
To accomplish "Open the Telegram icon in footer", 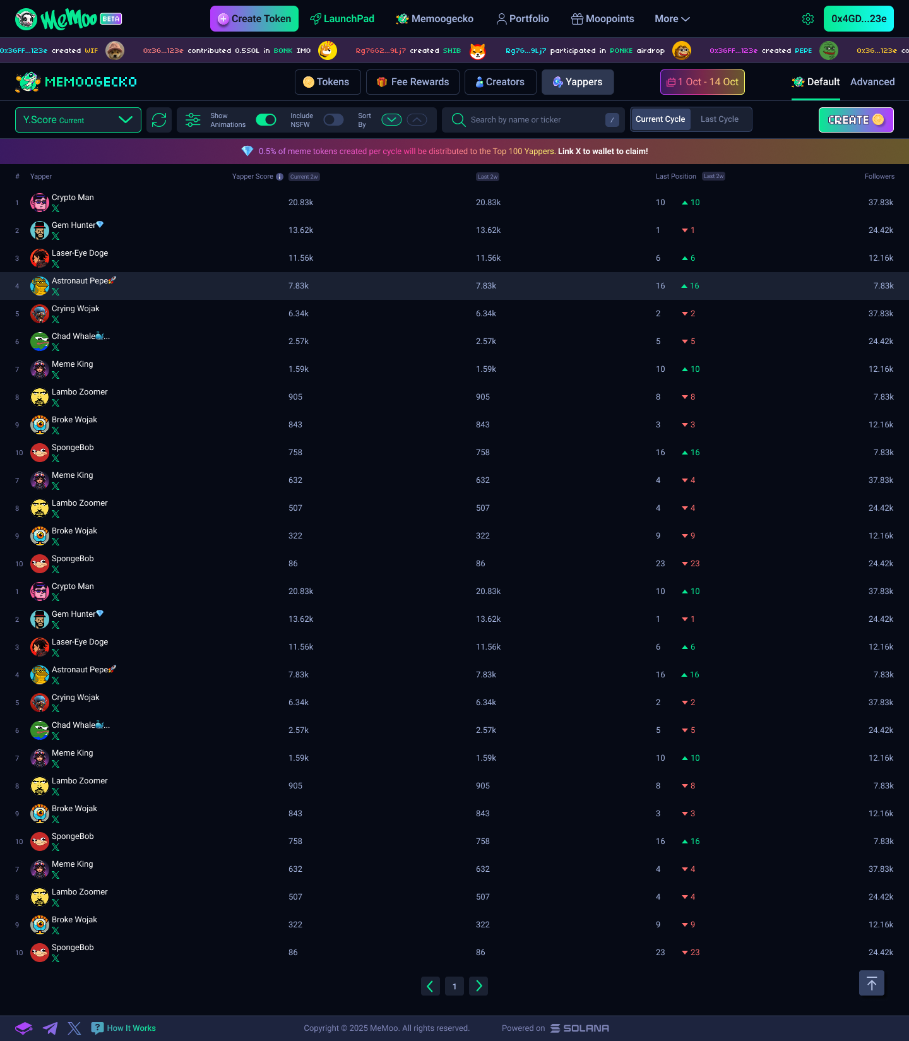I will coord(50,1028).
